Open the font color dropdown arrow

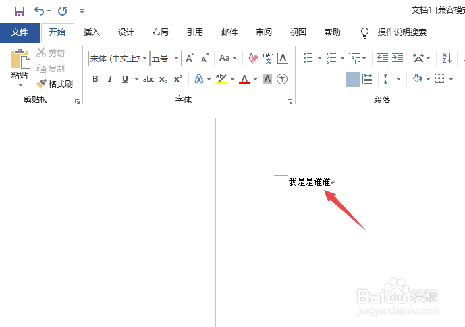pyautogui.click(x=255, y=79)
